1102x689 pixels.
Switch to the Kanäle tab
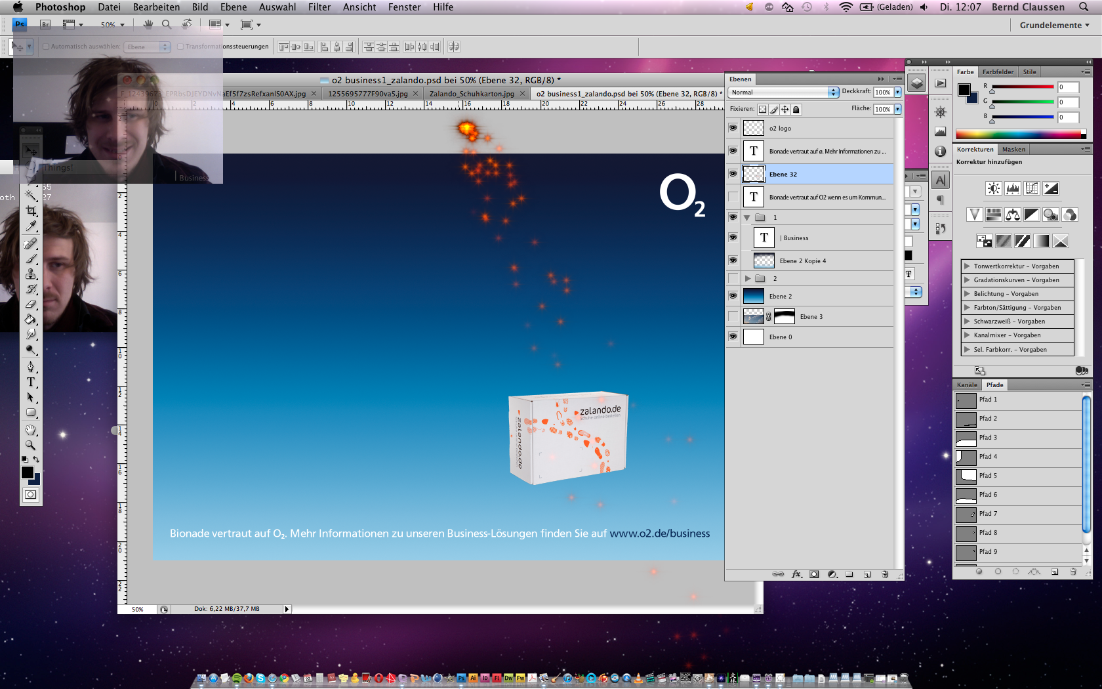coord(967,385)
